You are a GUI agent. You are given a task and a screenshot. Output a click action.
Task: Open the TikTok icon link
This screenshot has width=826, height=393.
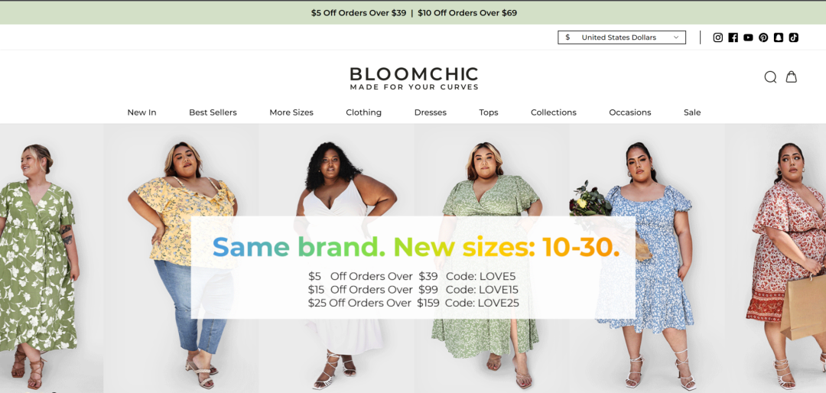(x=794, y=37)
